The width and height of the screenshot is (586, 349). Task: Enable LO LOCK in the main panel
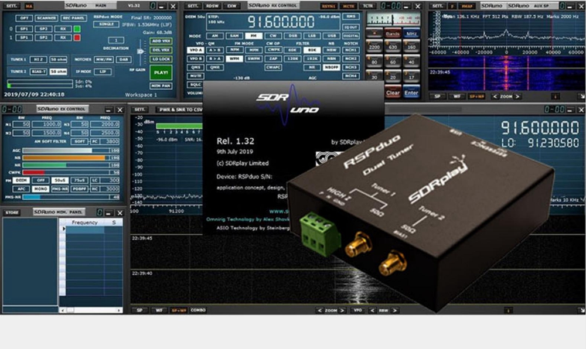160,59
